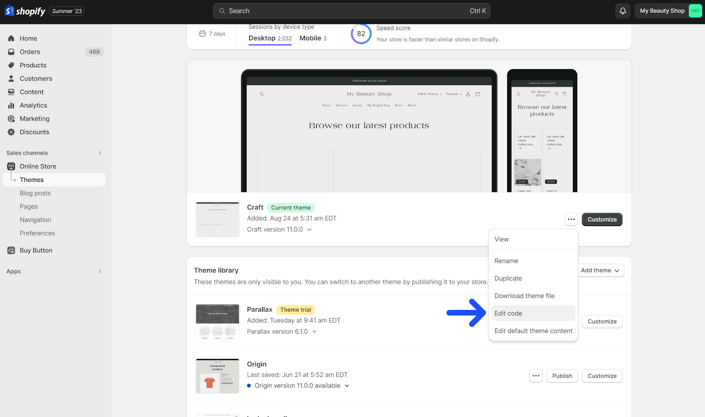This screenshot has width=705, height=417.
Task: Click the Parallax theme thumbnail
Action: click(x=218, y=321)
